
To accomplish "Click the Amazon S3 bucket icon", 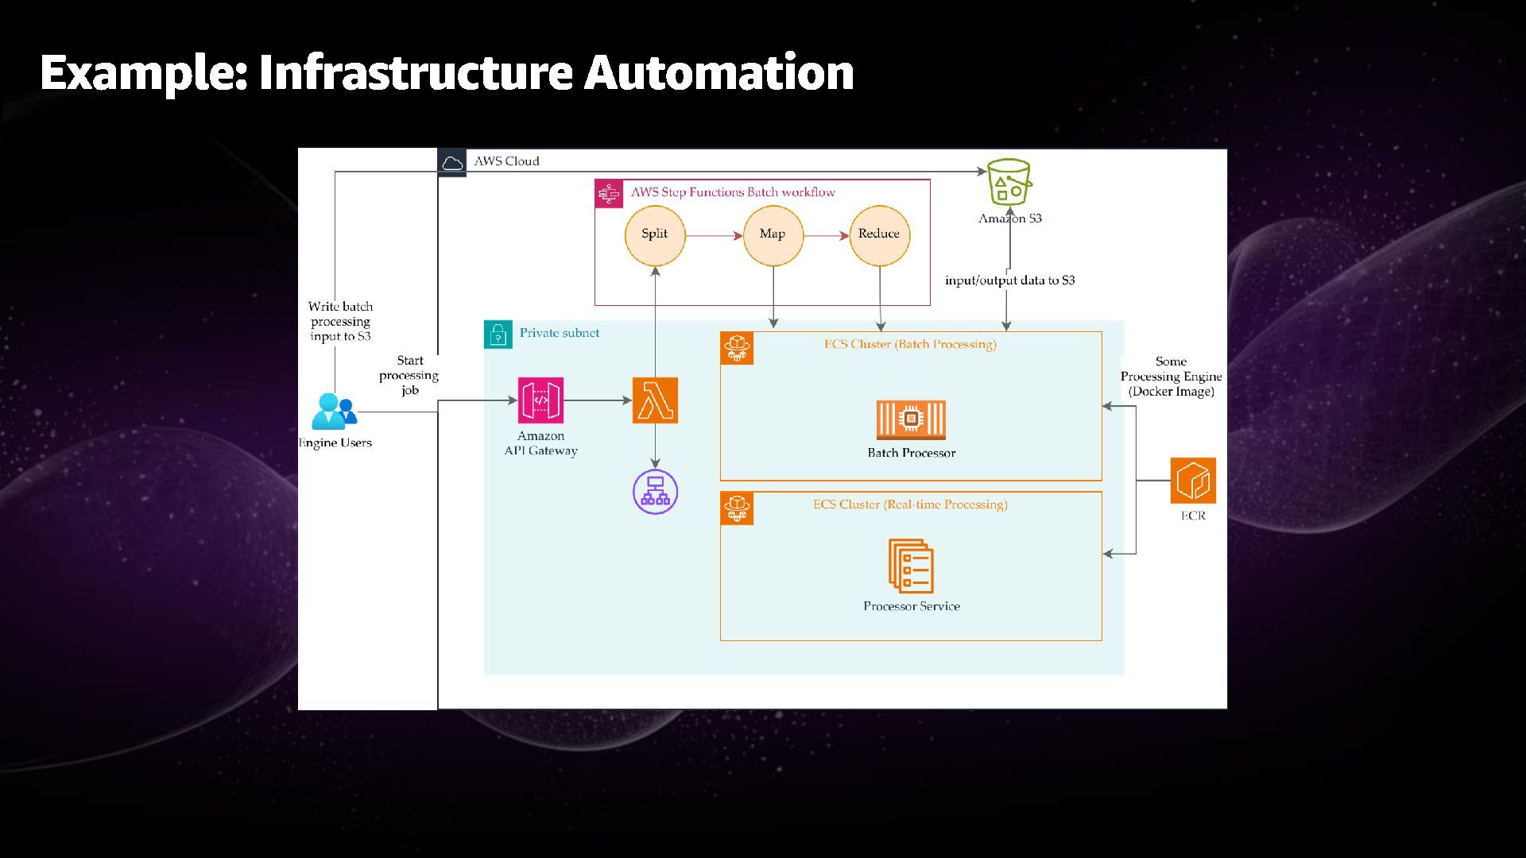I will point(1009,183).
